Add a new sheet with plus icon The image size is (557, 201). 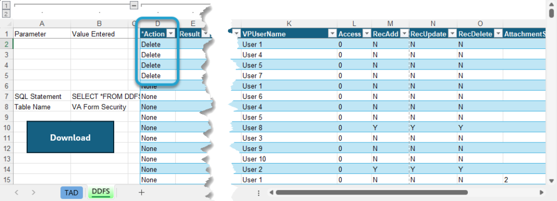tap(141, 192)
